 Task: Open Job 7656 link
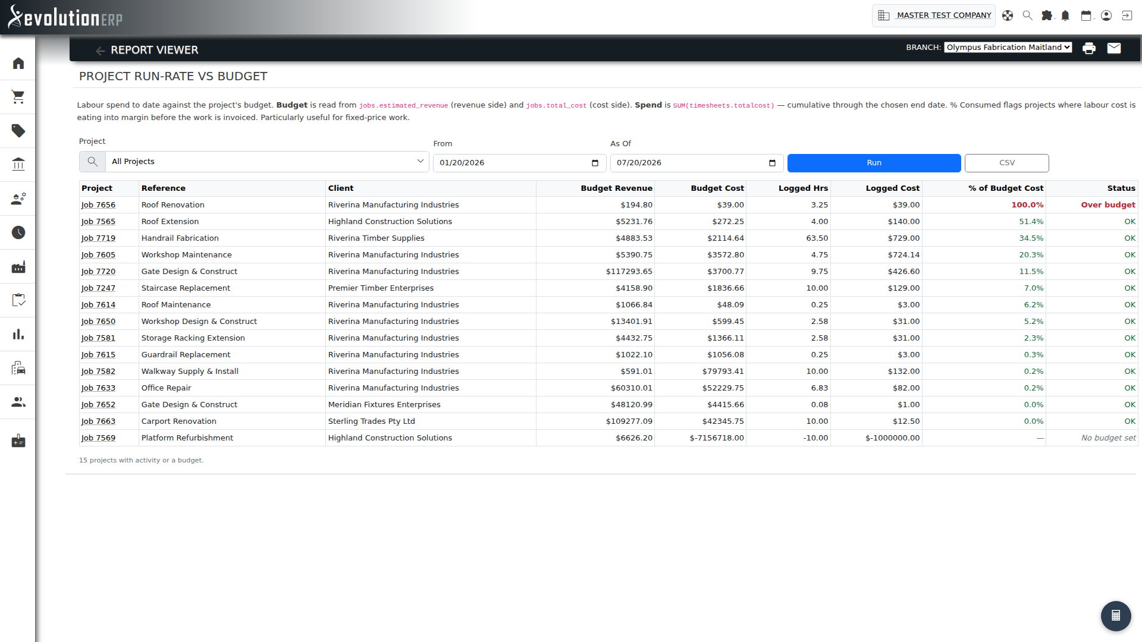pos(98,205)
